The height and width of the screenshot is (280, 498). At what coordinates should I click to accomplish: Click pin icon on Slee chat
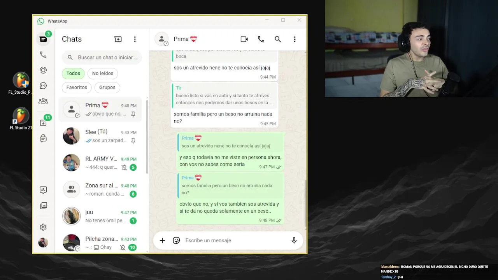(133, 141)
